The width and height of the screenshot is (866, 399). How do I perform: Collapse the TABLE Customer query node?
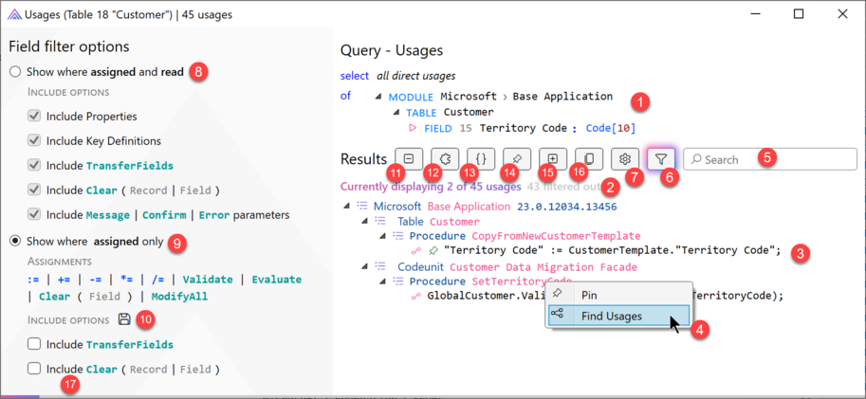coord(396,113)
